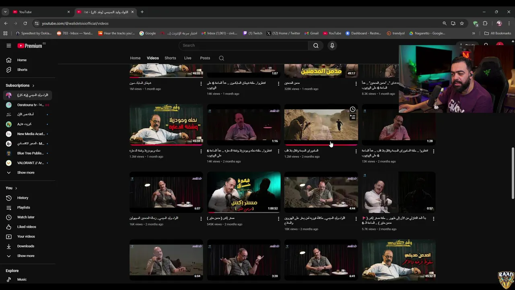This screenshot has height=290, width=515.
Task: Open Home in the YouTube sidebar
Action: 28,60
